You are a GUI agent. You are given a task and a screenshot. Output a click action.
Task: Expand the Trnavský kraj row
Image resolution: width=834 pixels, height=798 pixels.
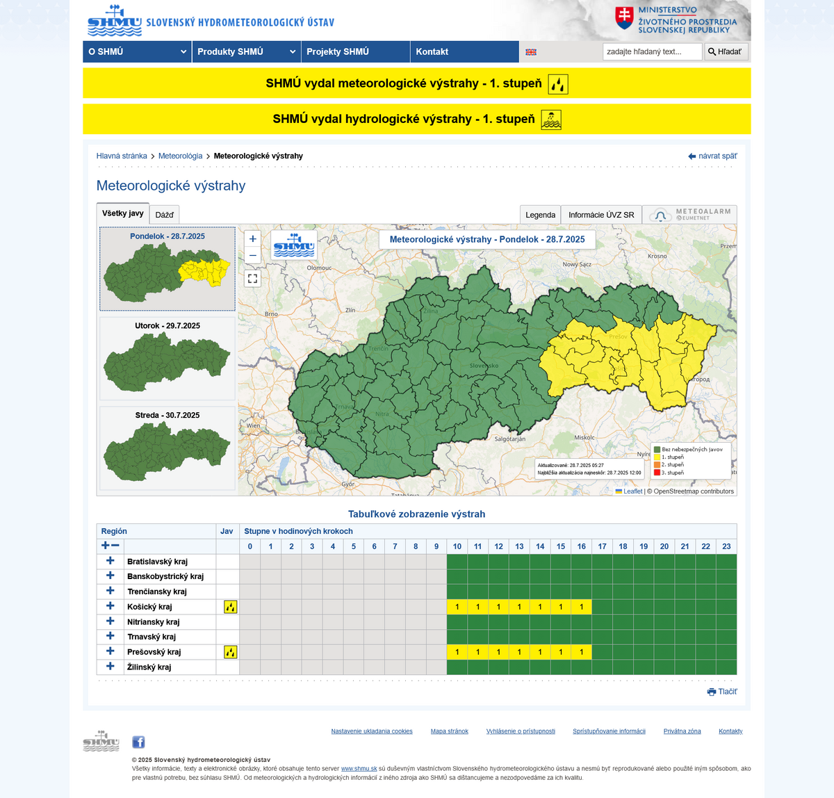click(x=110, y=636)
